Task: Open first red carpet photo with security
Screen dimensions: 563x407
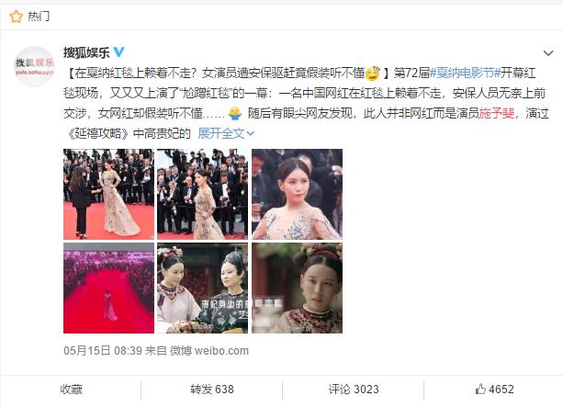Action: [108, 195]
